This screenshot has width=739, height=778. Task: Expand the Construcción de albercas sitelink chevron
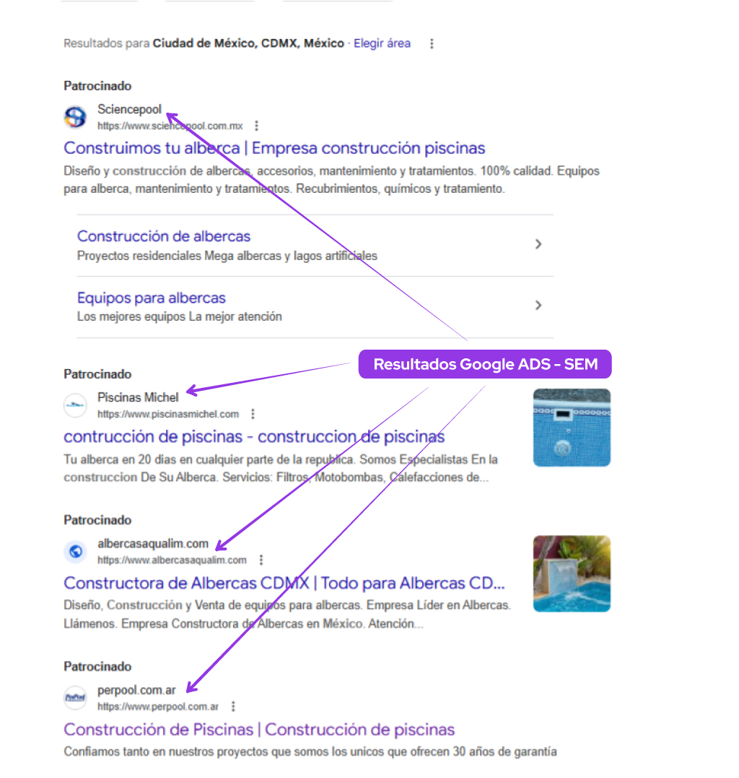[x=538, y=244]
